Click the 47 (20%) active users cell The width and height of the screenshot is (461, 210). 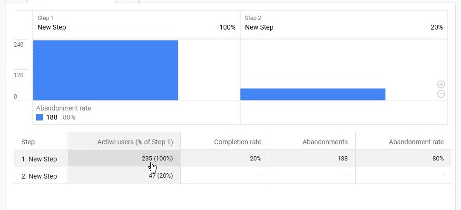pos(124,176)
